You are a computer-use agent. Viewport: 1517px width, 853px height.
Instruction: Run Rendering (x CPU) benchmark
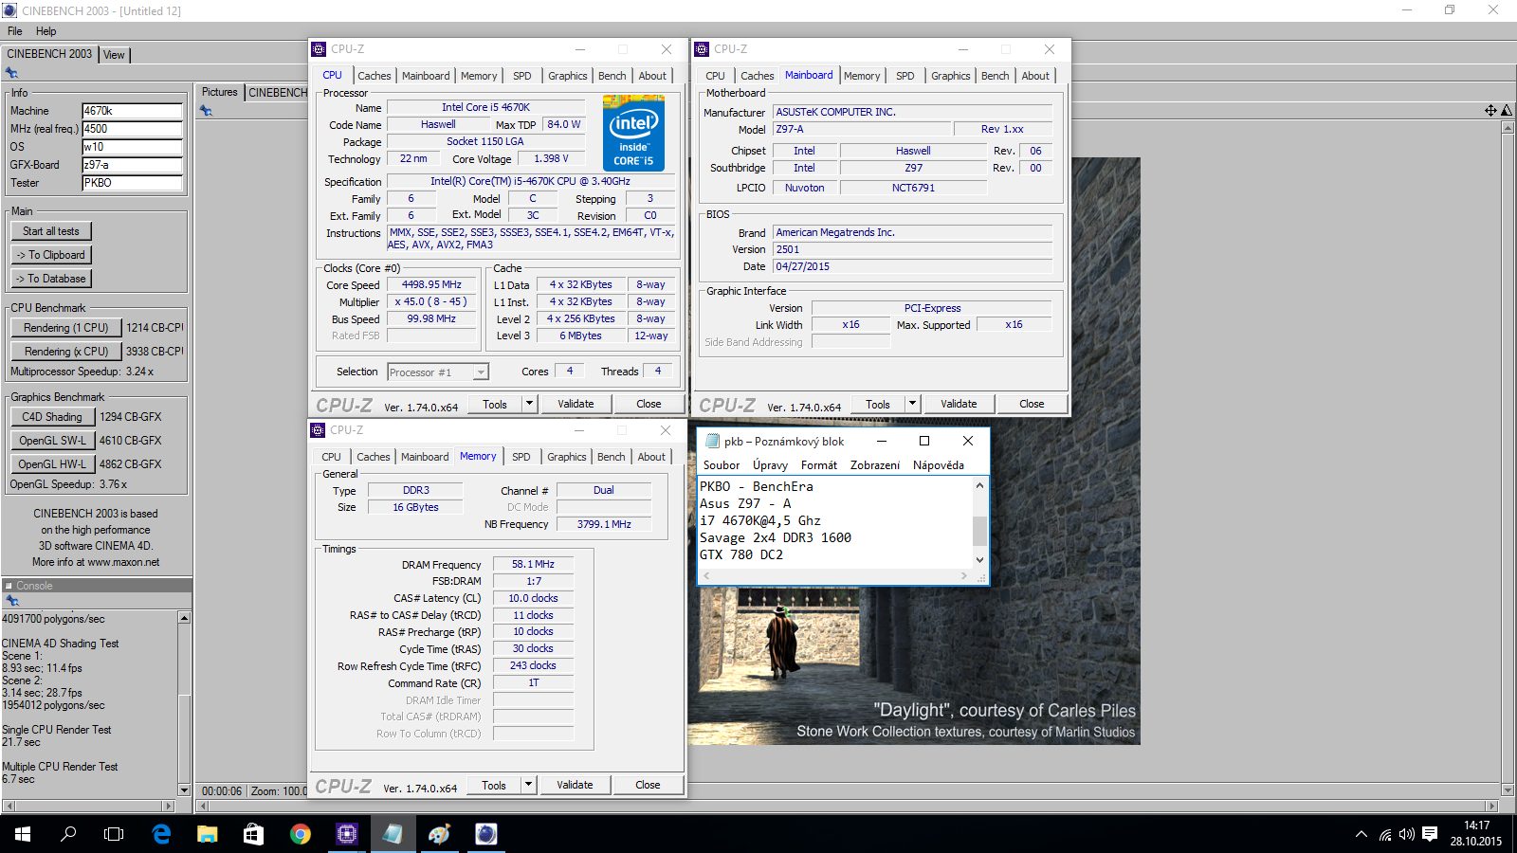(66, 352)
